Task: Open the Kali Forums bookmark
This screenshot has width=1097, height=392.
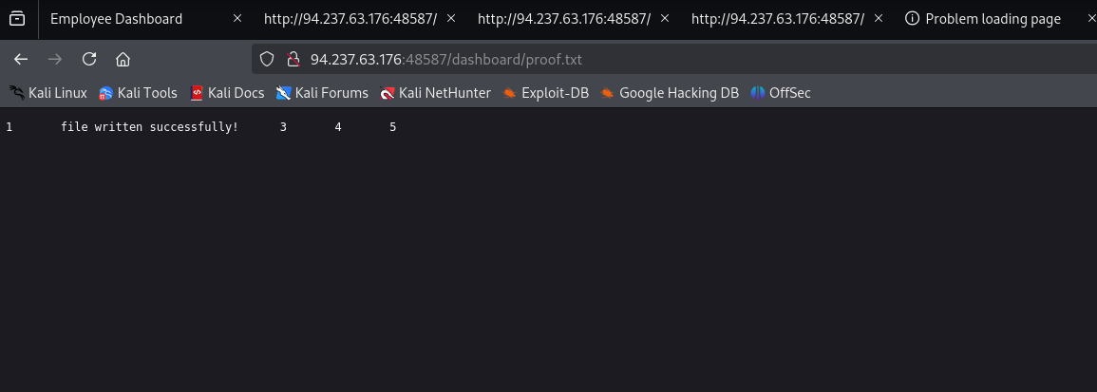Action: point(322,93)
